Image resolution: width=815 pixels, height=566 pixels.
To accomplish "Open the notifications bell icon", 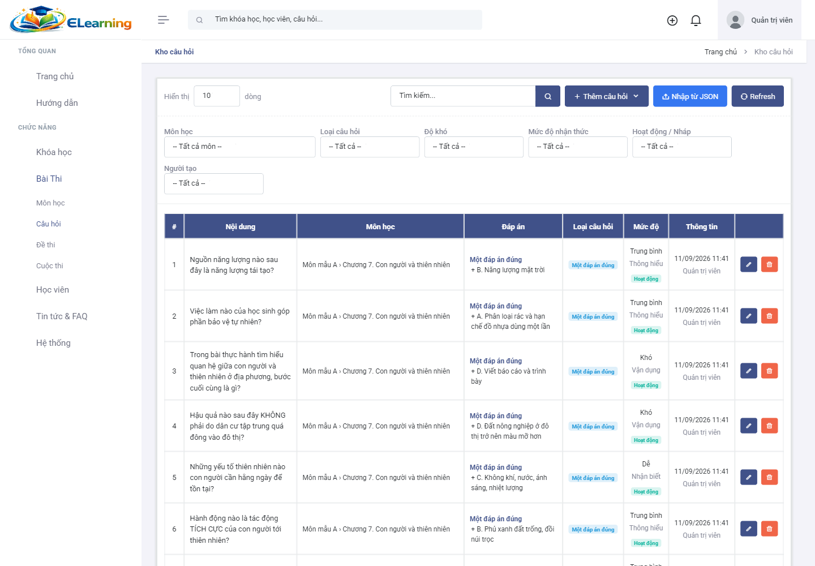I will pyautogui.click(x=696, y=20).
